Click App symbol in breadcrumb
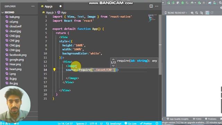222x125 pixels. pos(63,12)
